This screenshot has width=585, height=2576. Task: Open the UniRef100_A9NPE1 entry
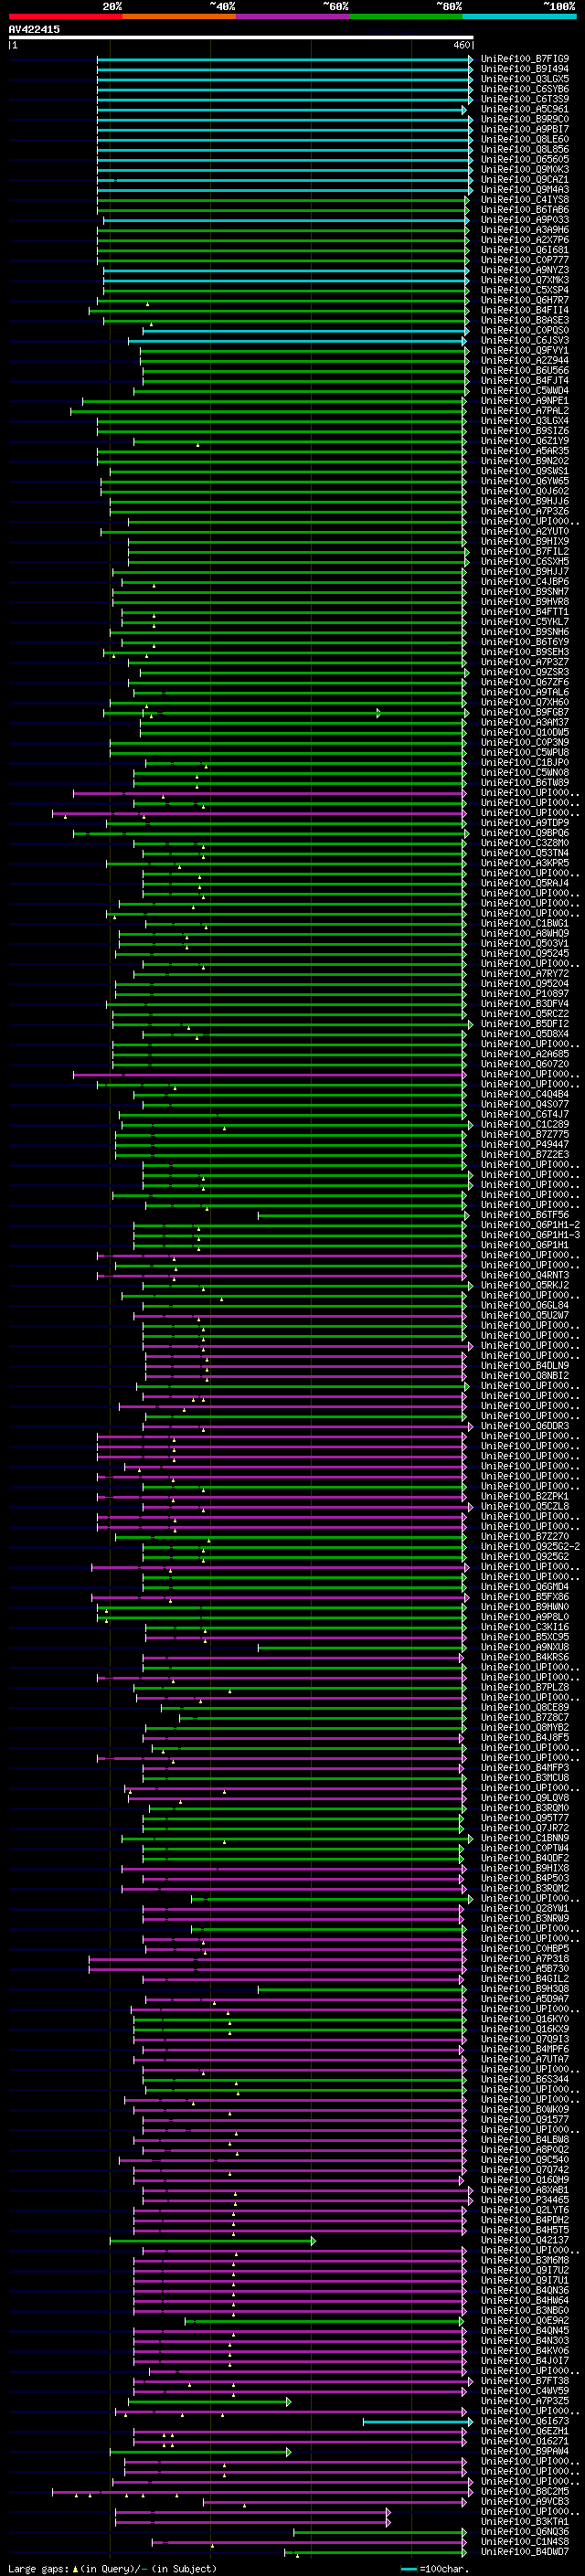(524, 400)
